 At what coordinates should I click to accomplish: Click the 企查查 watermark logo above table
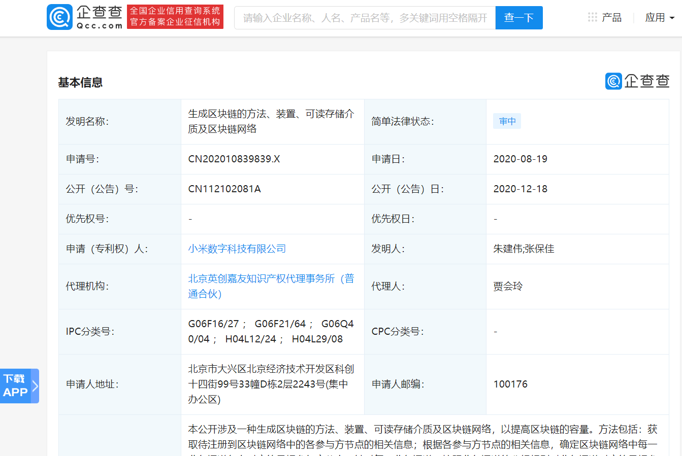637,81
